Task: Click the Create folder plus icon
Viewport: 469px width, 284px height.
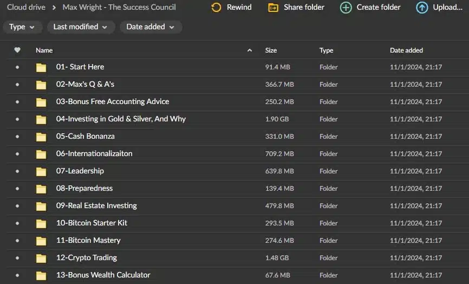Action: [x=346, y=8]
